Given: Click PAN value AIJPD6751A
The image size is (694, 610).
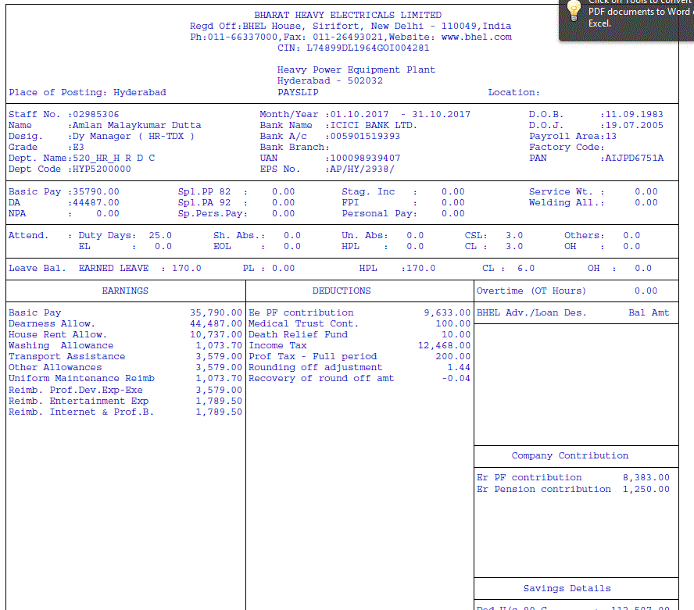Looking at the screenshot, I should (635, 159).
